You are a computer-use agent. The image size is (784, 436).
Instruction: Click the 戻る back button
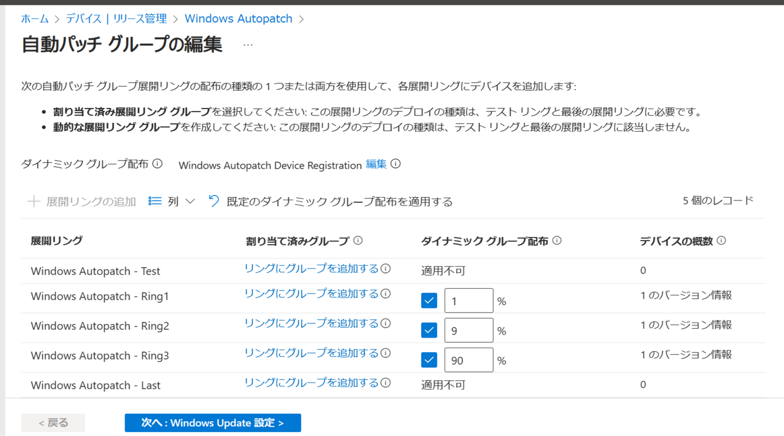click(x=53, y=423)
